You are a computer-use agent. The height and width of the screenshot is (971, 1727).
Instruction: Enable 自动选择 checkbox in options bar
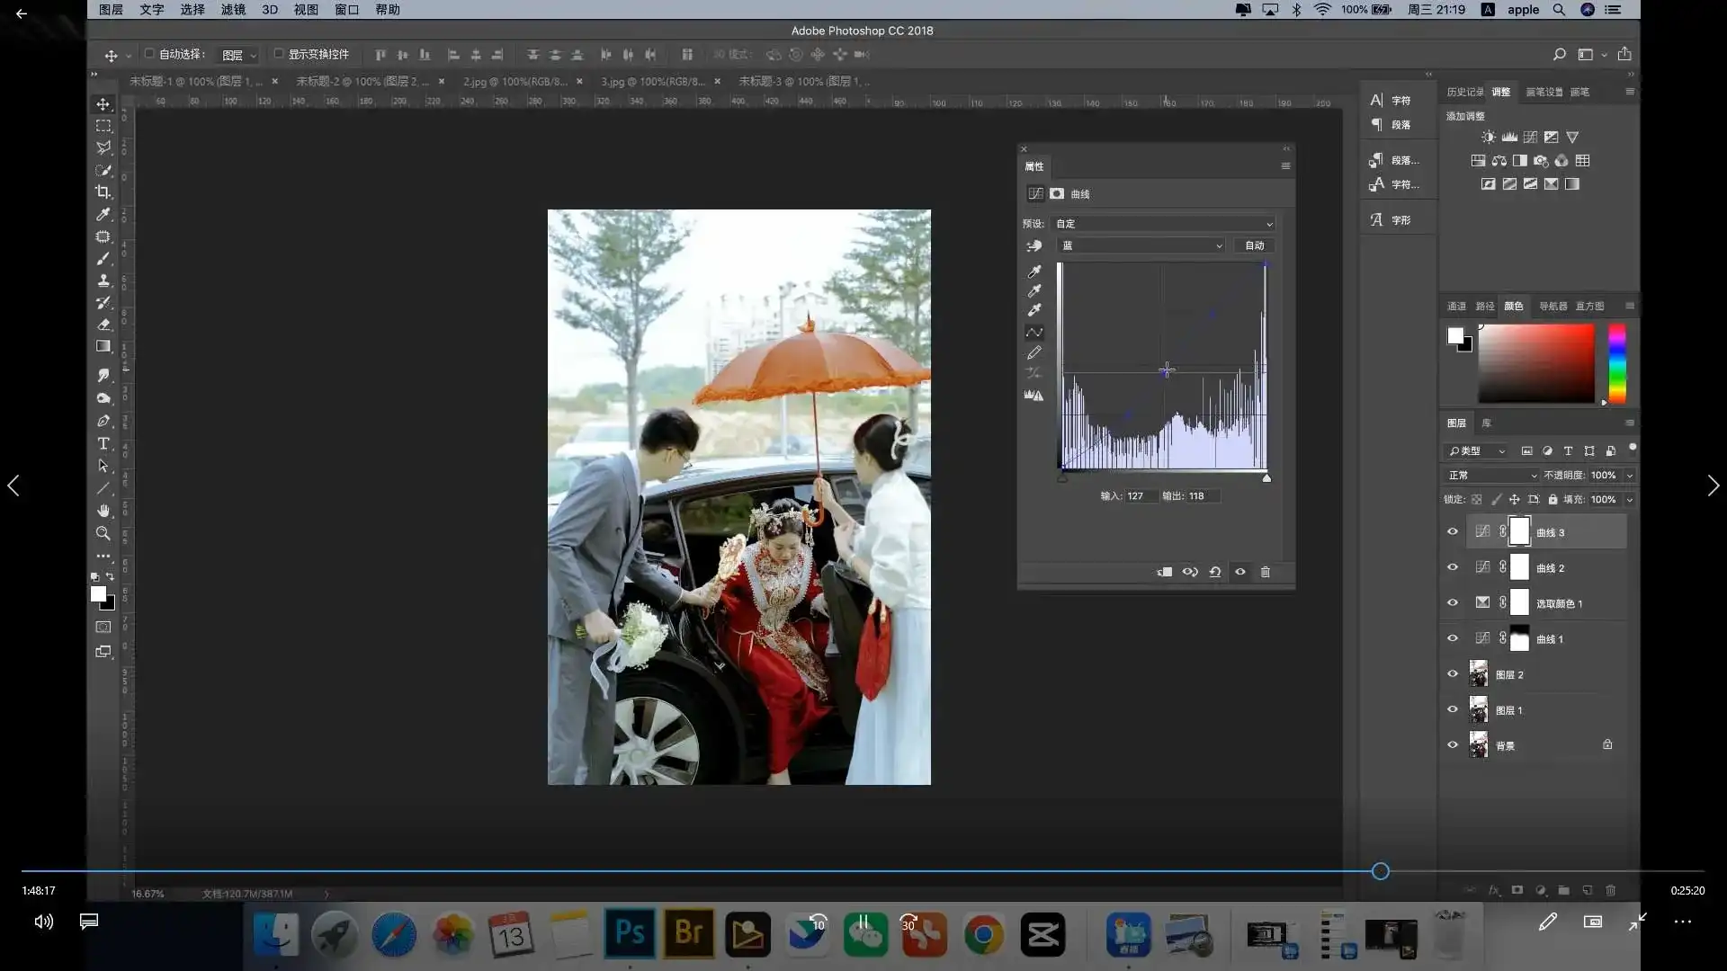(x=150, y=54)
